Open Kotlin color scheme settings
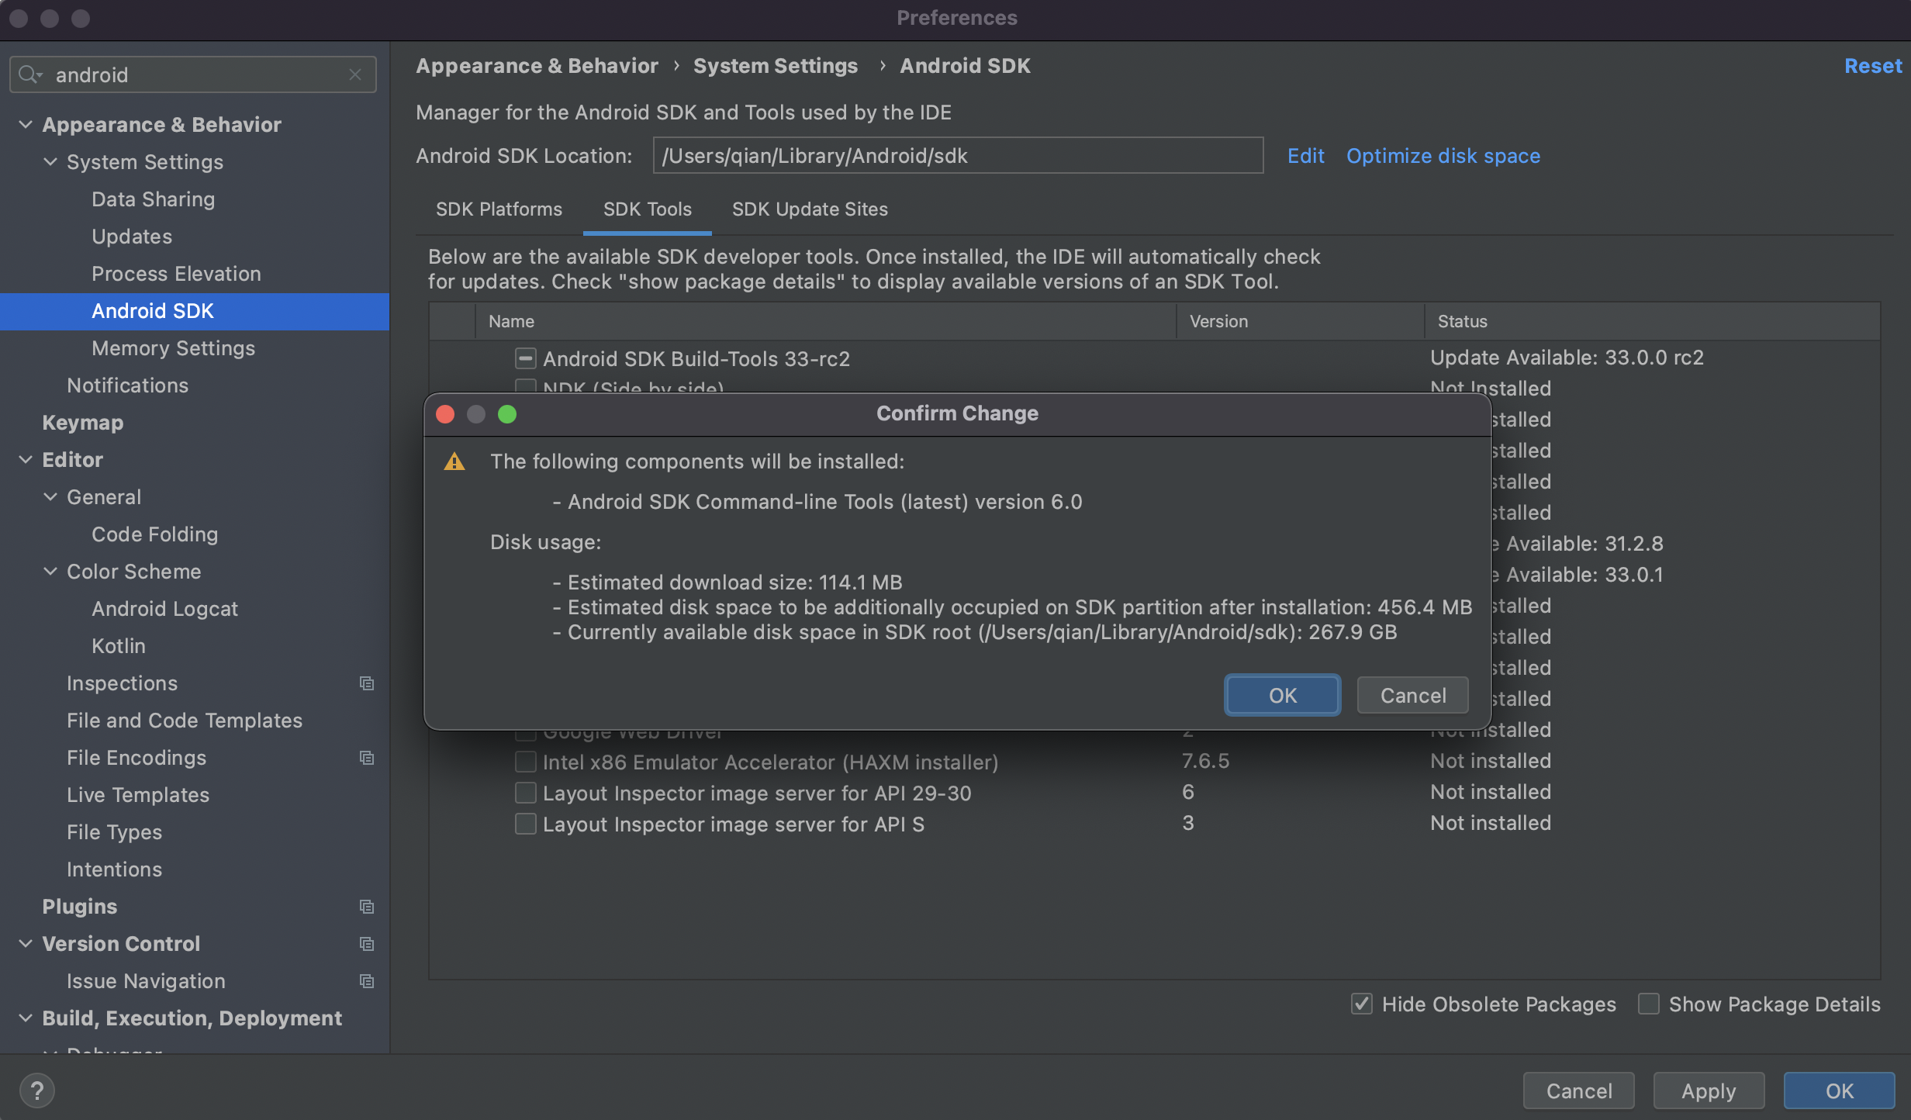The height and width of the screenshot is (1120, 1911). point(119,646)
